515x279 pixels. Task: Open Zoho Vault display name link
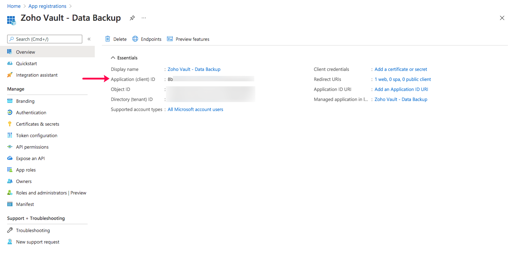click(194, 69)
